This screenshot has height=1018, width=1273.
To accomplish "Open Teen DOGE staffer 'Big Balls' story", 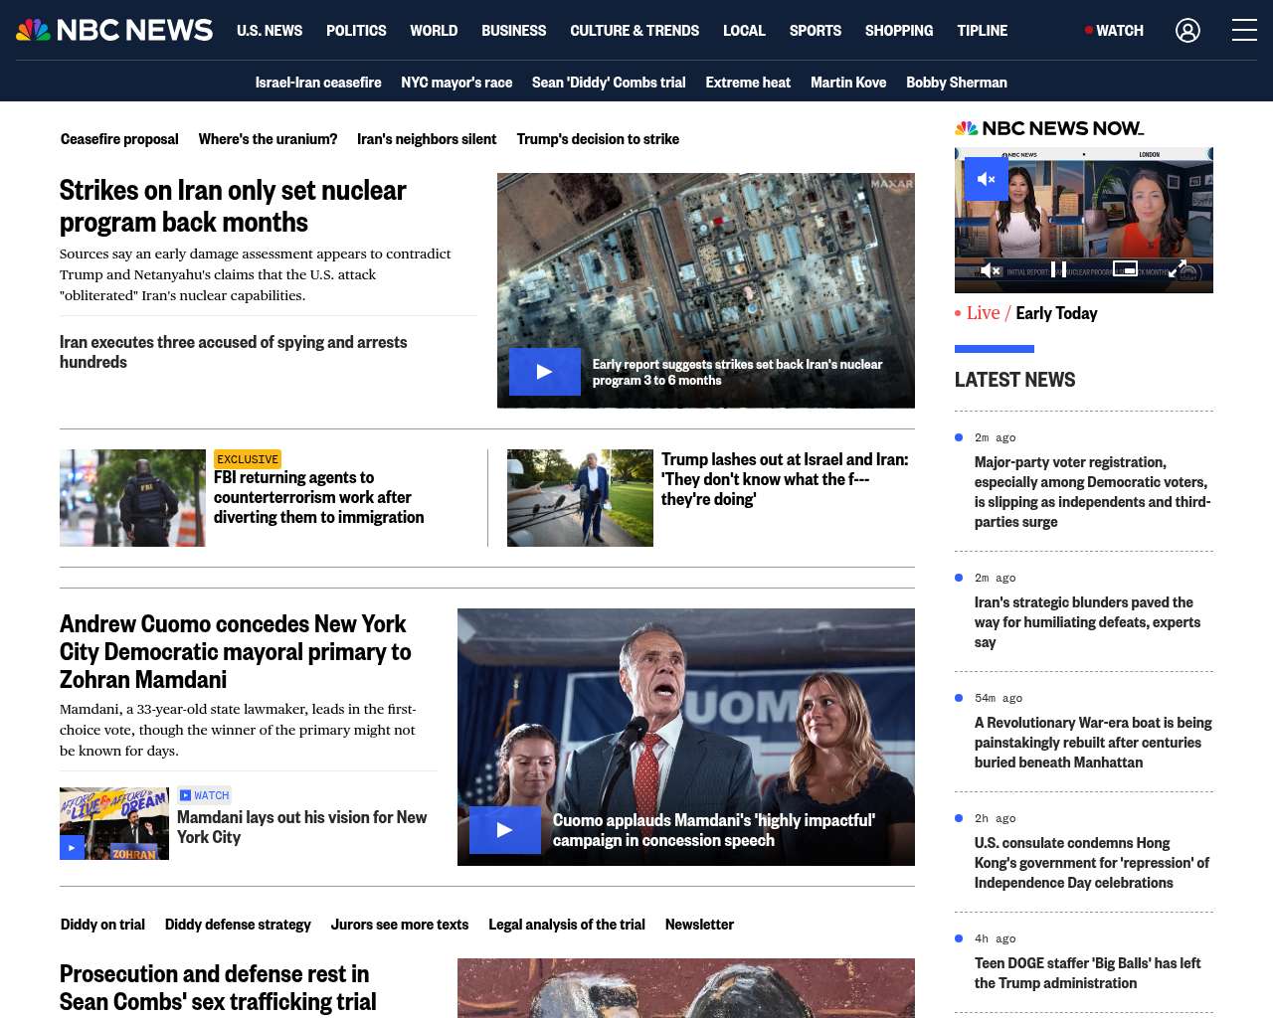I will point(1087,973).
